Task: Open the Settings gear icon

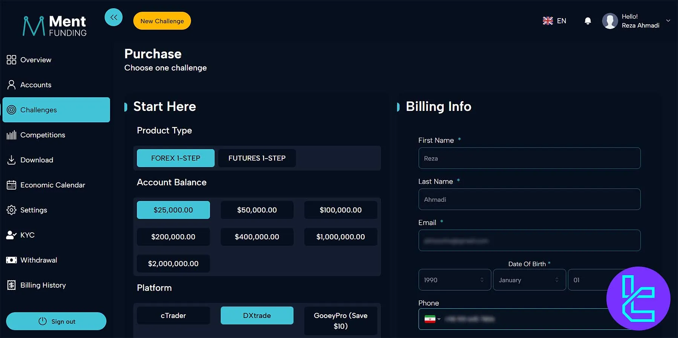Action: point(11,210)
